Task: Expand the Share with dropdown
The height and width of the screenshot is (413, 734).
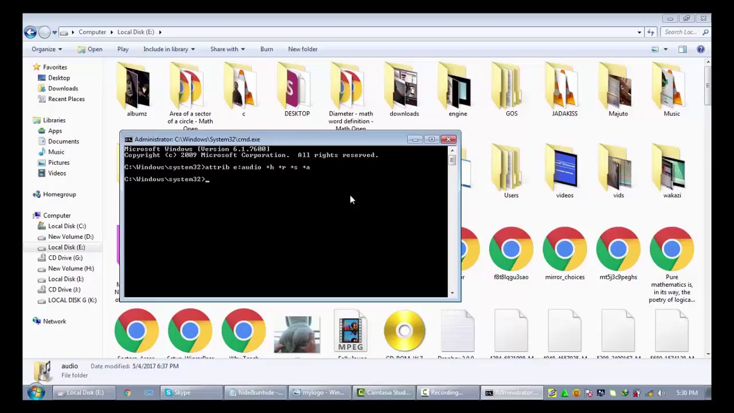Action: [228, 49]
